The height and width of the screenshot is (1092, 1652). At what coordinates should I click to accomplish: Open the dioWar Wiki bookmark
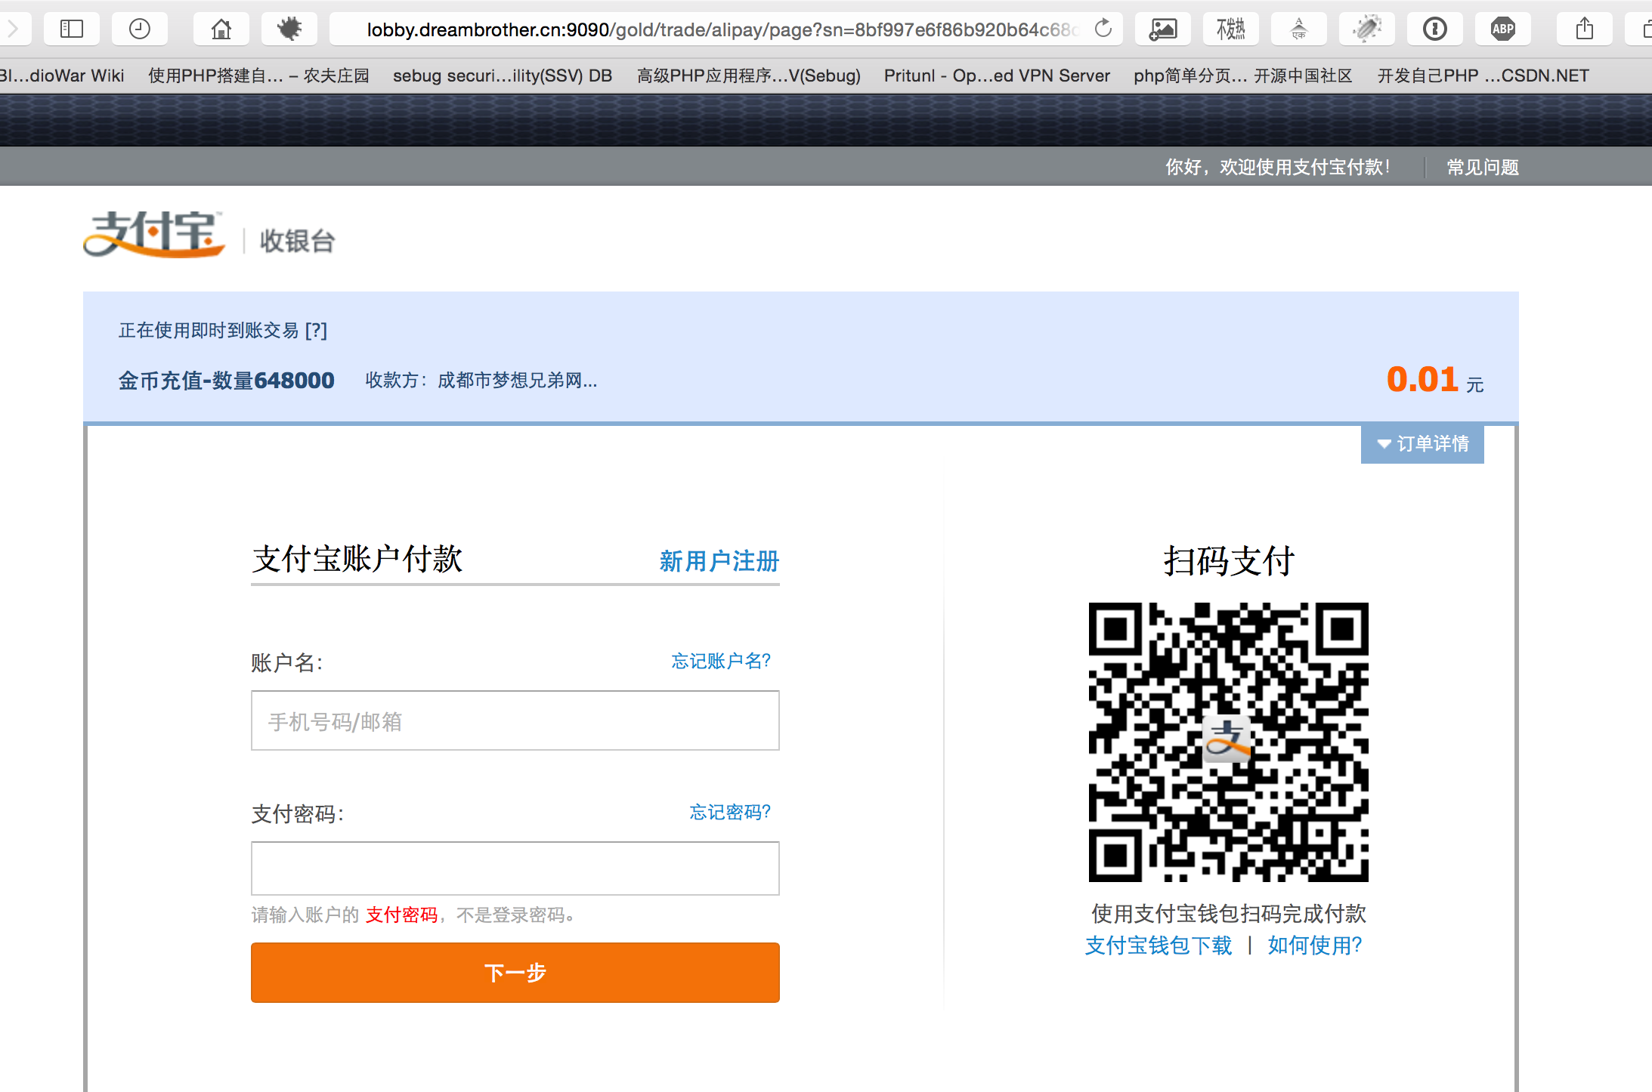(62, 76)
